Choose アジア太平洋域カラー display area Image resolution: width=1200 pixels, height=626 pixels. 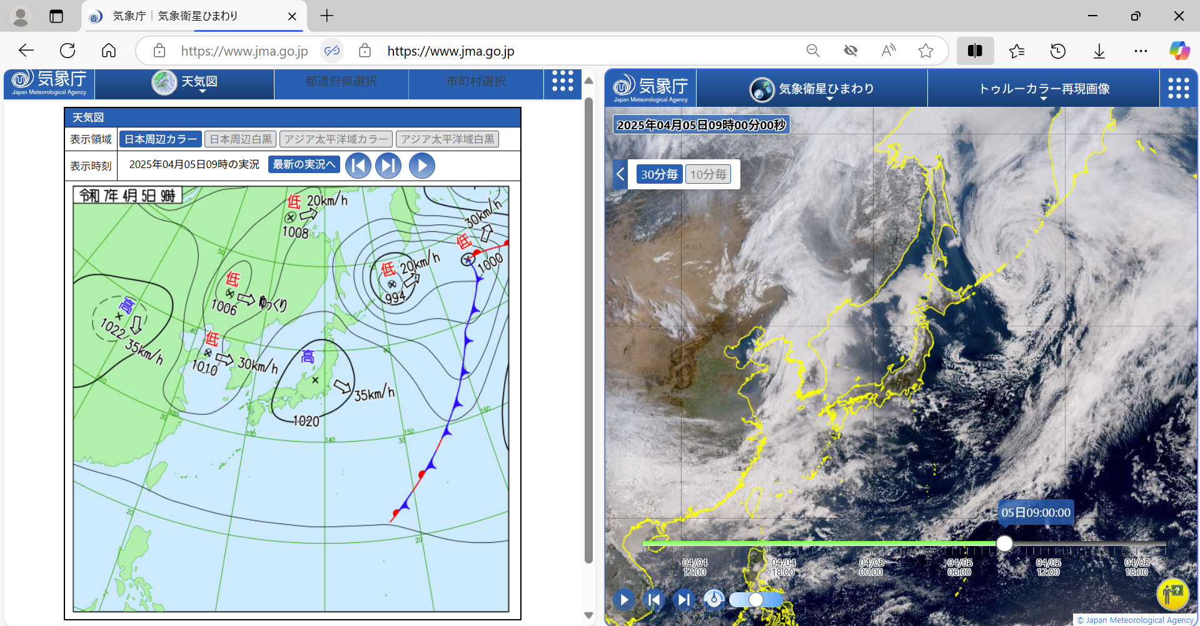point(336,139)
